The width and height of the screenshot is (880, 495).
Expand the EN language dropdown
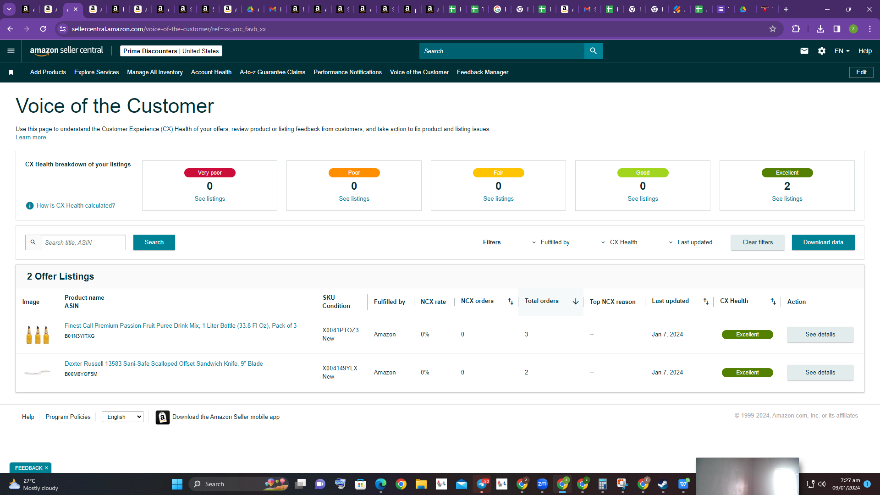pyautogui.click(x=842, y=51)
